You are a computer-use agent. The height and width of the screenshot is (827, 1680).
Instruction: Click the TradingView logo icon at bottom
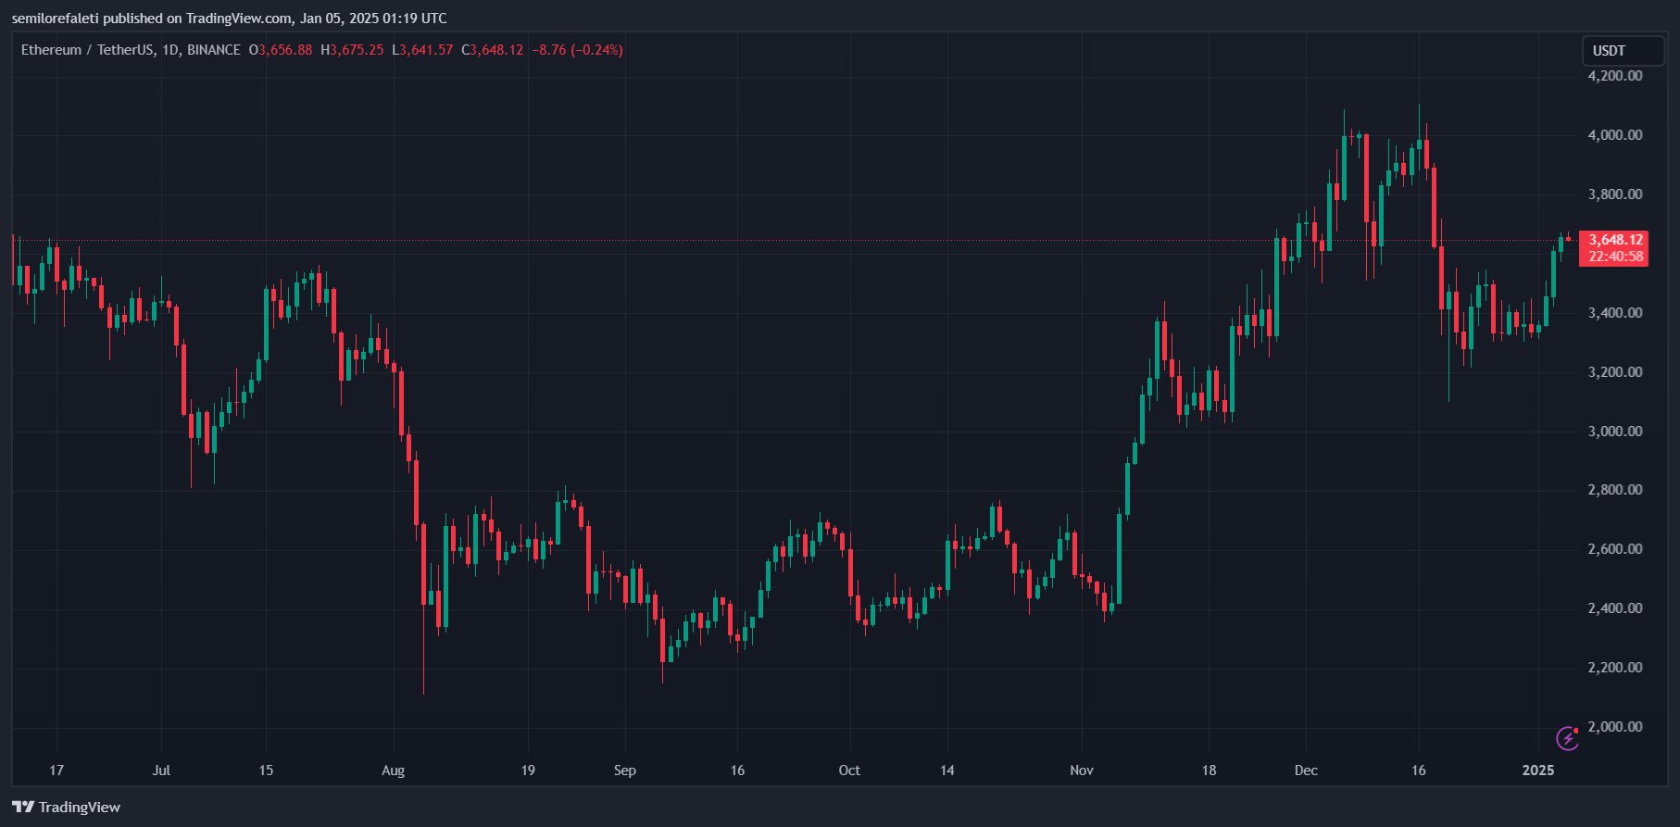point(23,807)
